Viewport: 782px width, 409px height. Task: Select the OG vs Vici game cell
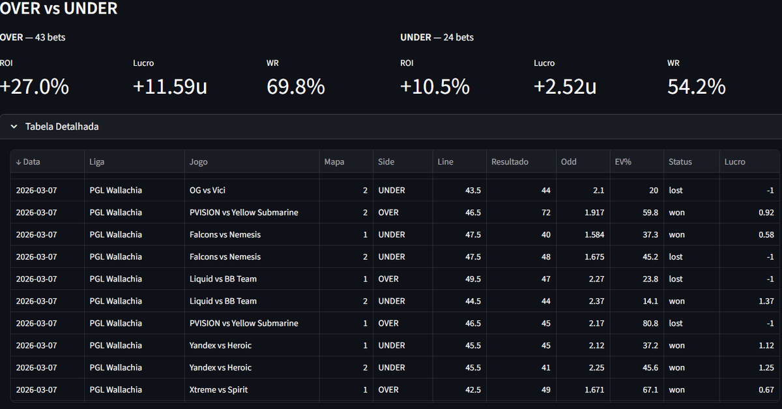(x=252, y=190)
